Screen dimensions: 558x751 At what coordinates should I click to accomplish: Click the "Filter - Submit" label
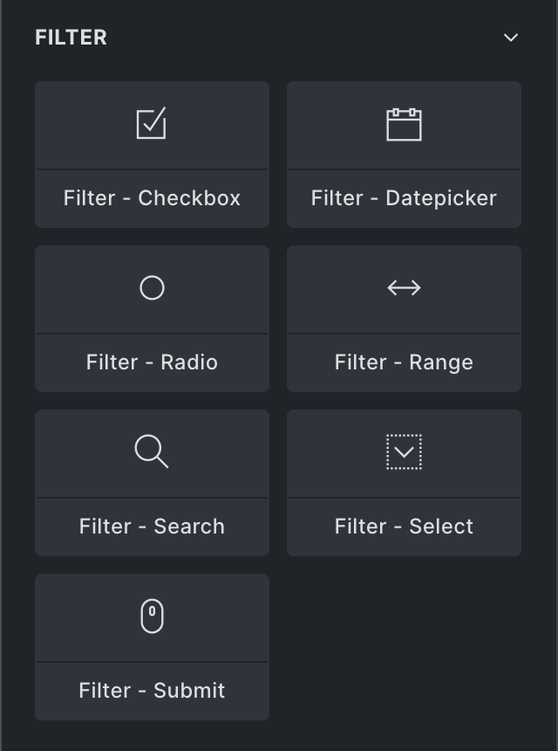pos(152,691)
